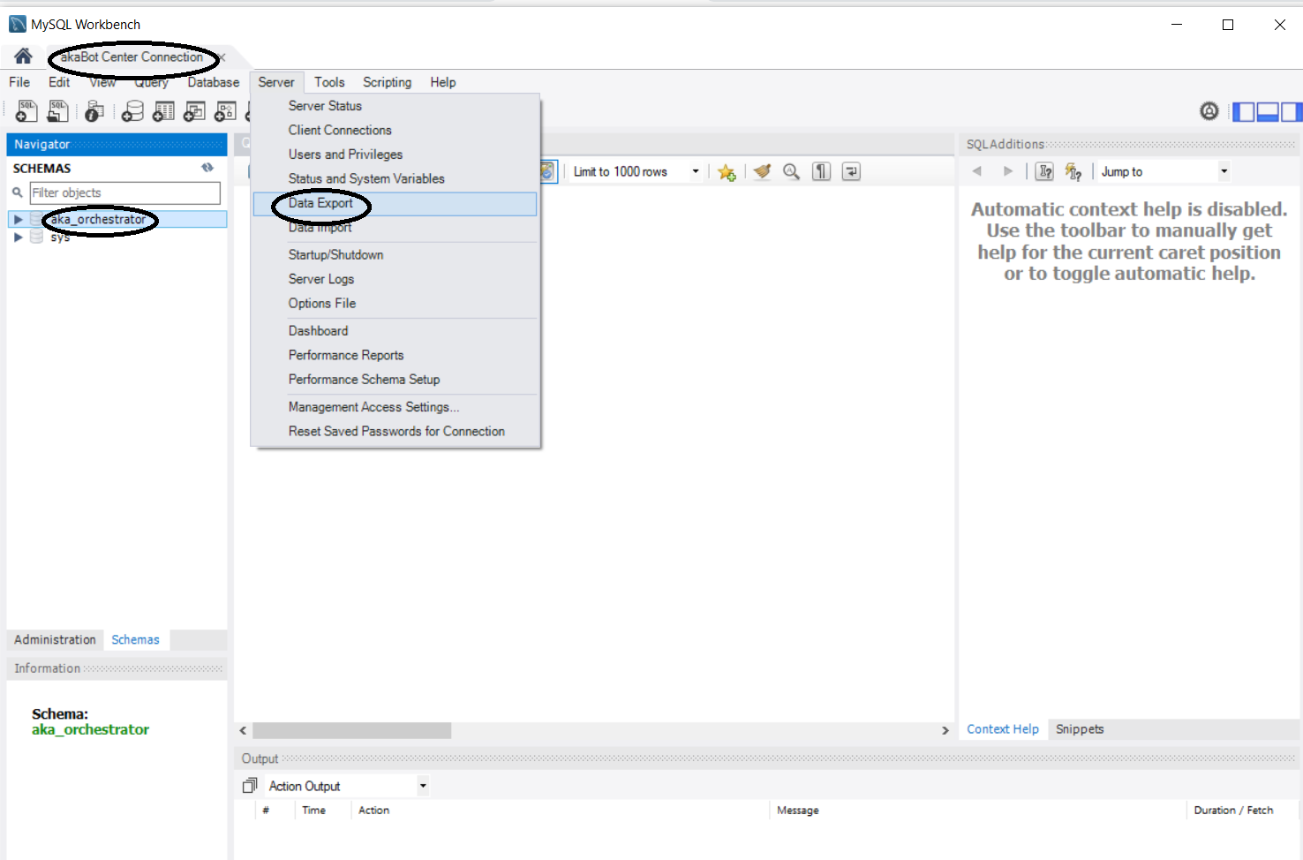Screen dimensions: 1303x860
Task: Expand the sys schema
Action: [18, 237]
